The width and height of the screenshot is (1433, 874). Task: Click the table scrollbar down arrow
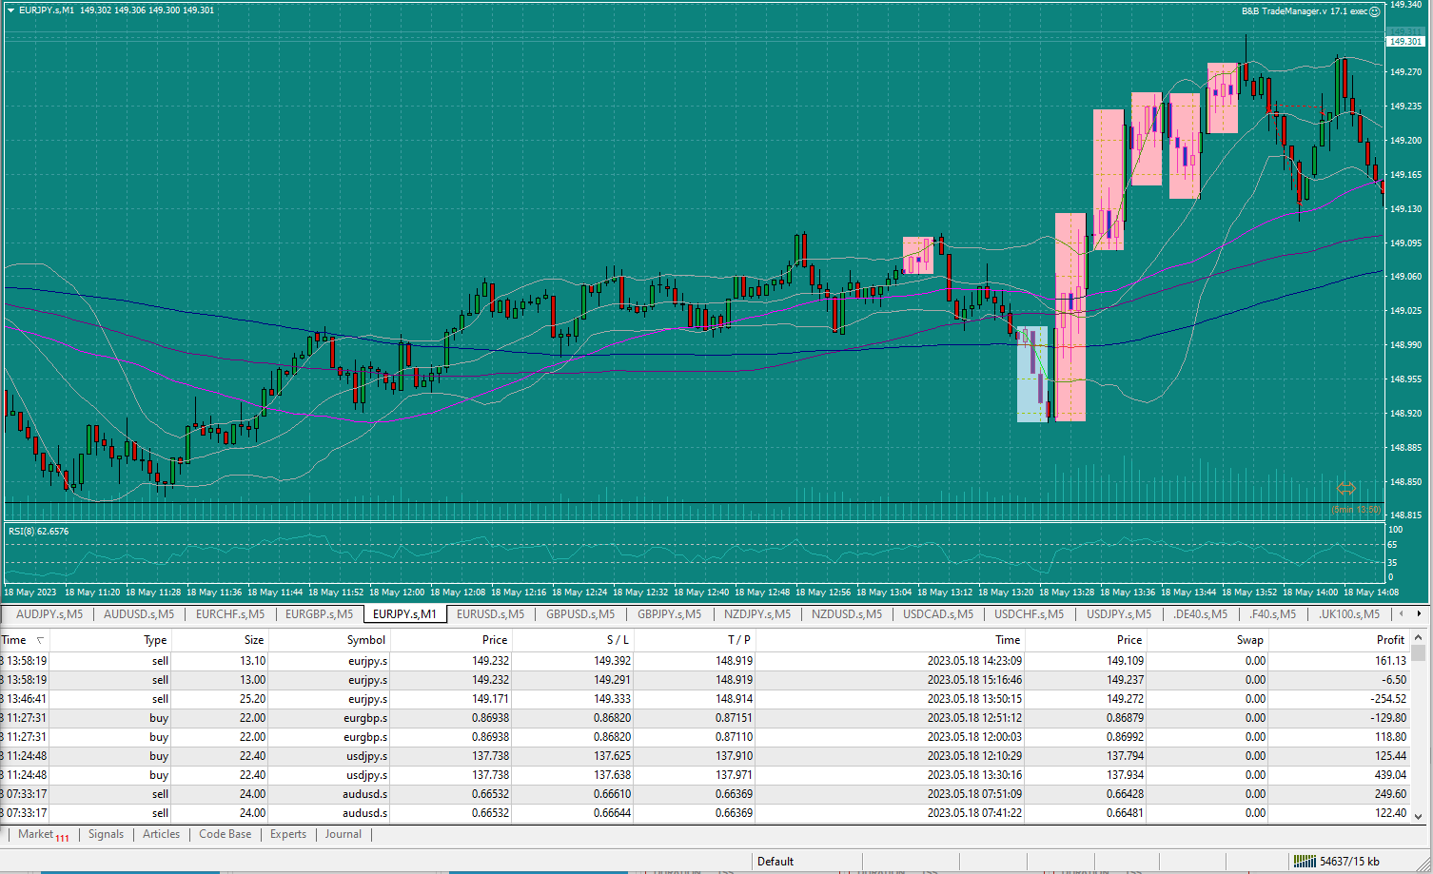[1418, 816]
